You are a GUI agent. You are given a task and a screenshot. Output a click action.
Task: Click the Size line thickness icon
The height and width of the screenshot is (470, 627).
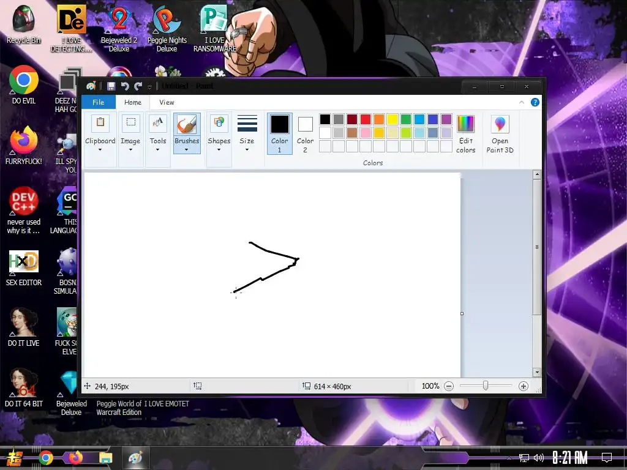point(247,124)
